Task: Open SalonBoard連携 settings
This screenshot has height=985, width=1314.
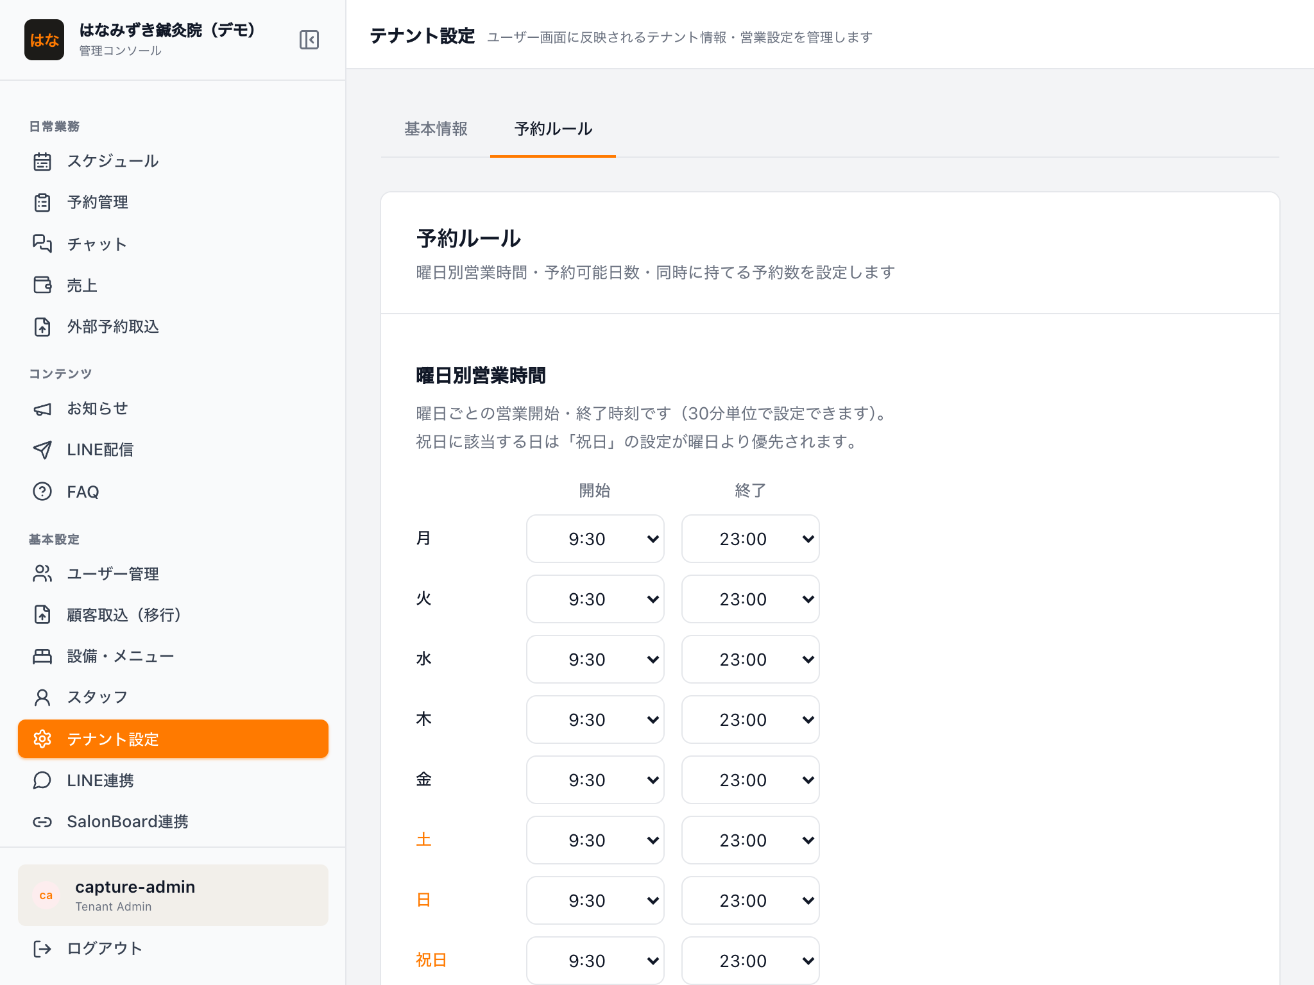Action: click(x=173, y=821)
